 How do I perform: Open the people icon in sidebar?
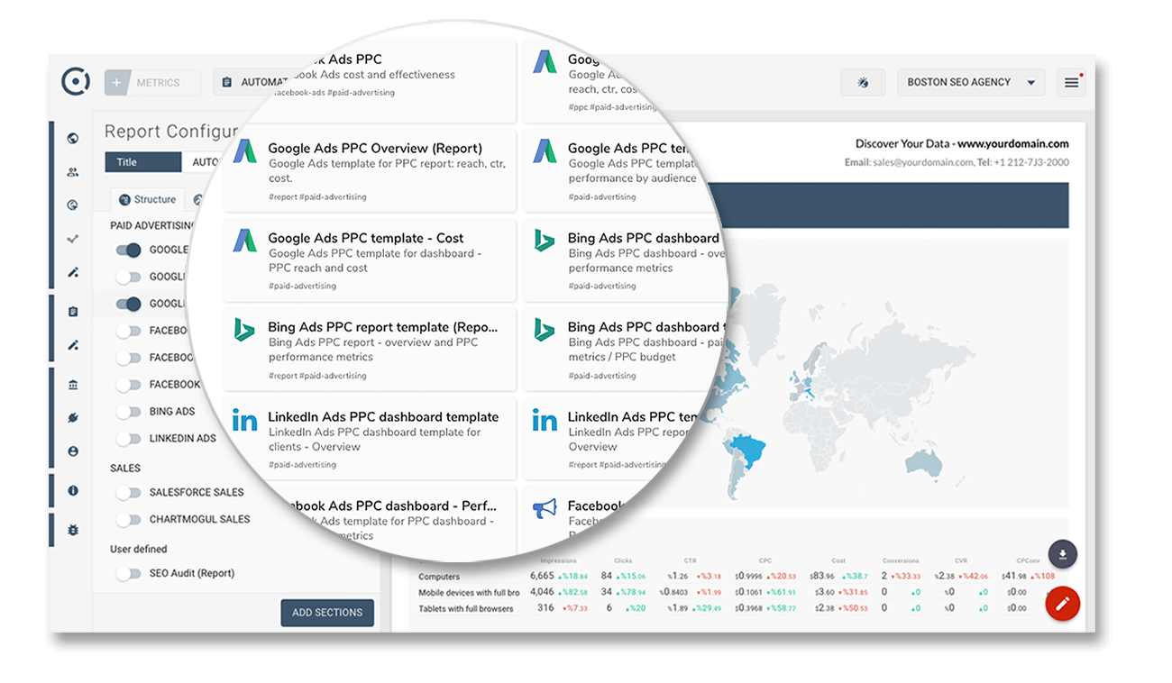pyautogui.click(x=73, y=172)
